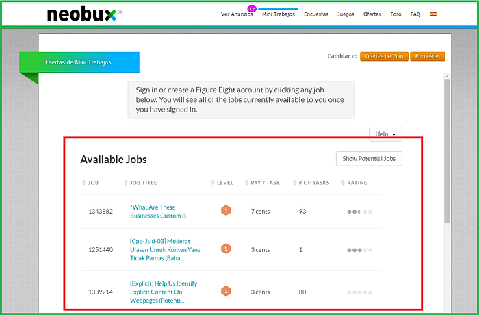The image size is (479, 315).
Task: Click the rating dots for job 1343882
Action: coord(359,212)
